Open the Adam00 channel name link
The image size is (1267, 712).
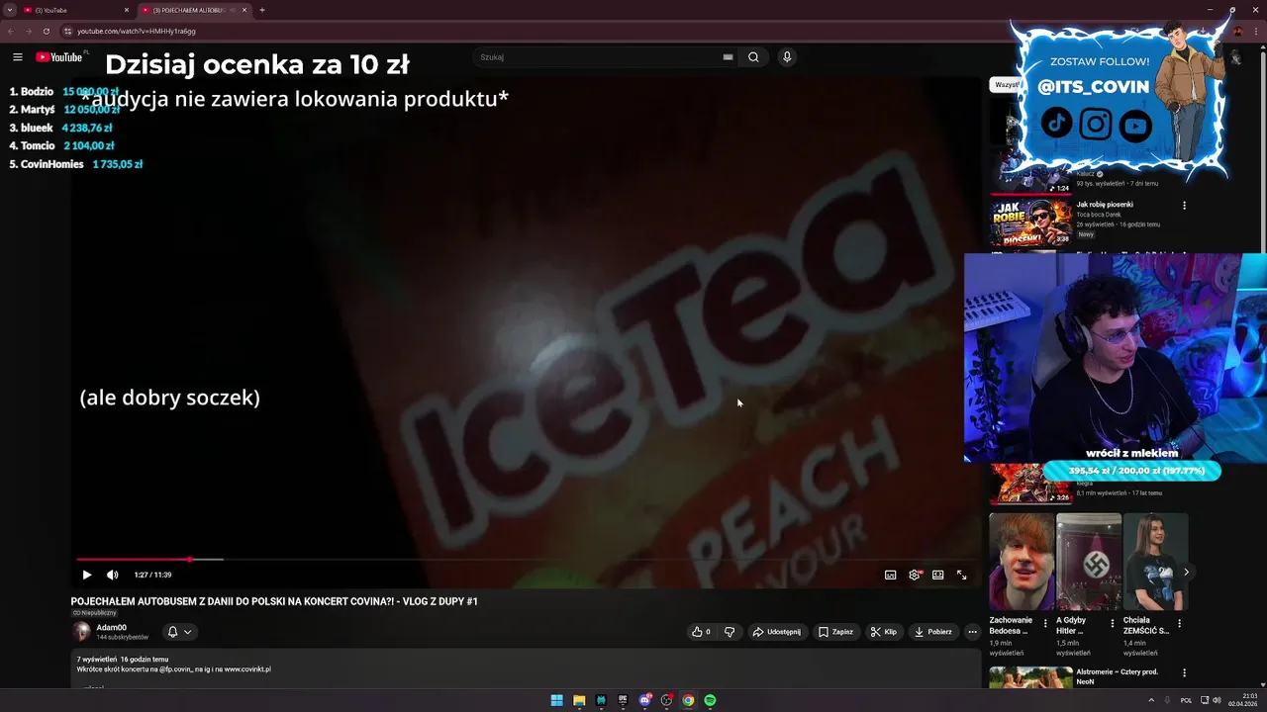click(111, 628)
